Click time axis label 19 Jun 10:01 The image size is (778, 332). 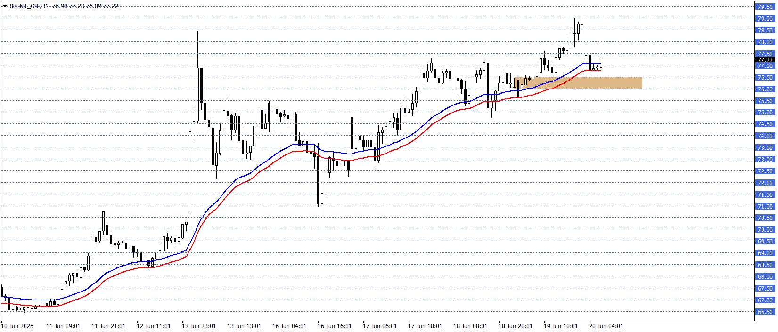pos(561,326)
